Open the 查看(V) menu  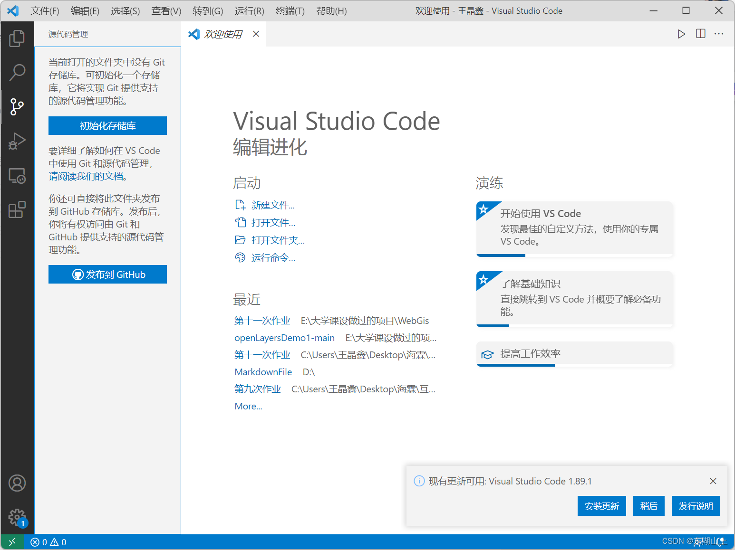click(166, 11)
